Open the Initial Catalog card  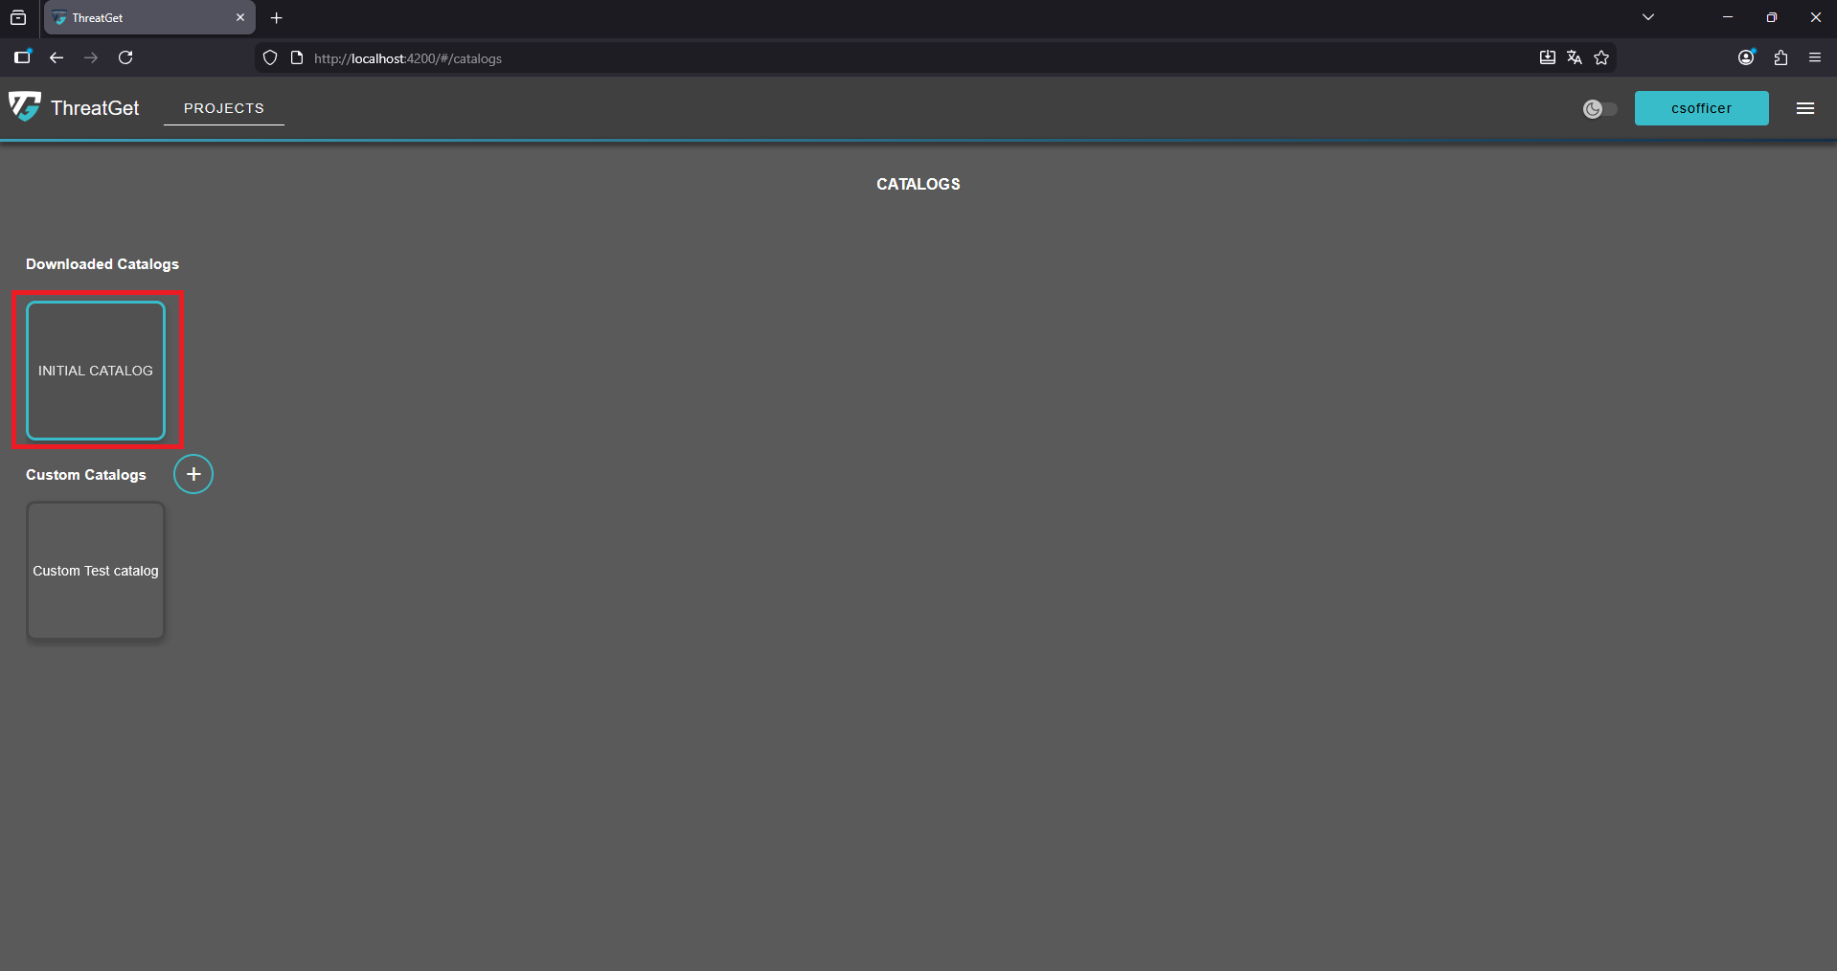(96, 371)
